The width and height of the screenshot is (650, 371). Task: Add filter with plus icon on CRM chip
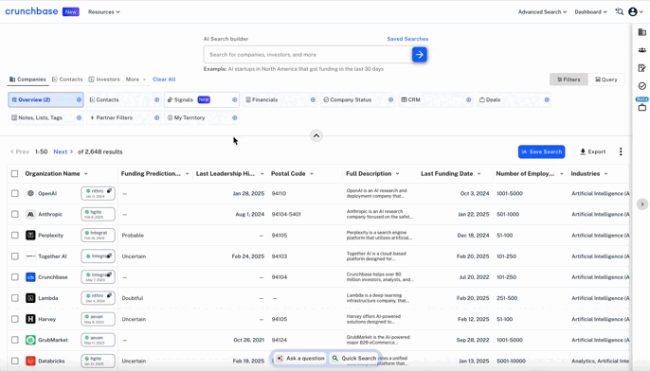(468, 99)
